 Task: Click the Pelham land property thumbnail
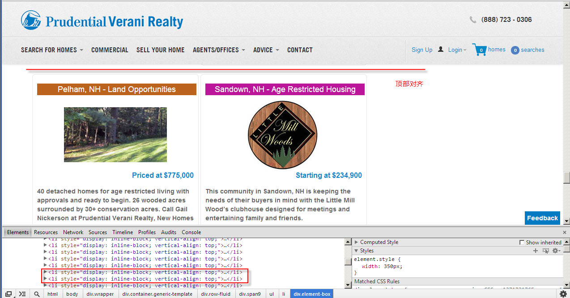(x=115, y=134)
